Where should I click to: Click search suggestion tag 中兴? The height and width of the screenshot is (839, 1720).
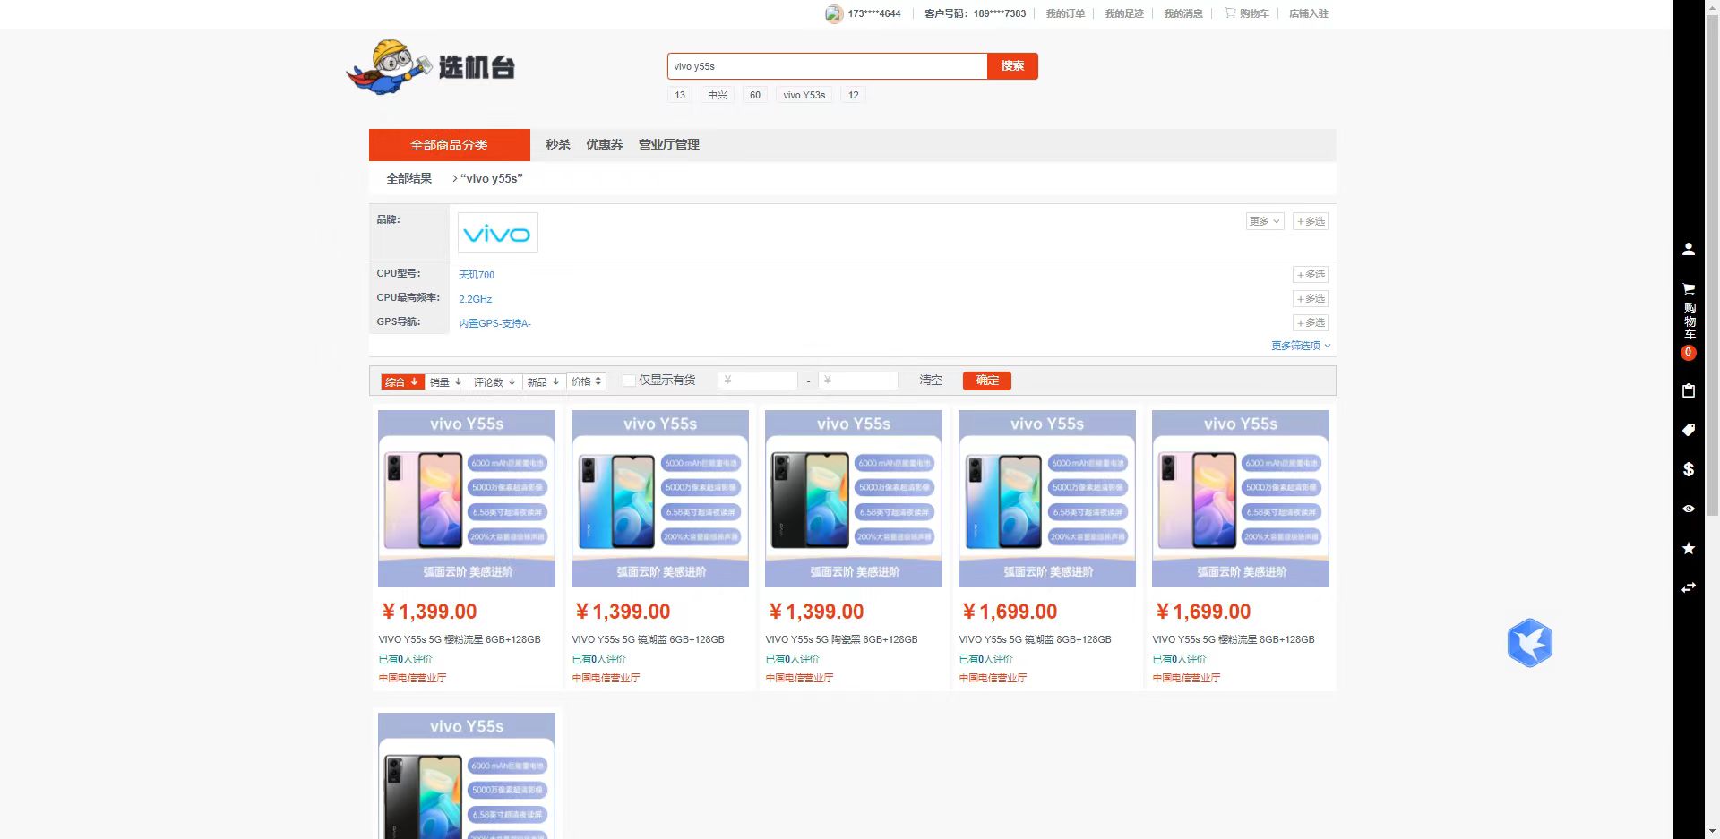pyautogui.click(x=718, y=95)
